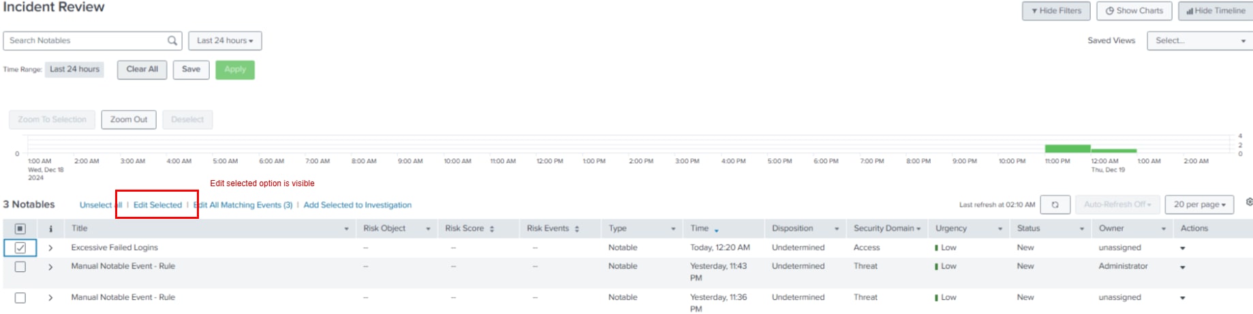Click the Zoom To Selection button

click(x=52, y=120)
